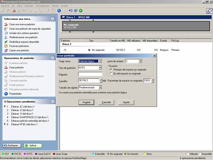Click icon beside Crear una nueva partición

pos(6,24)
